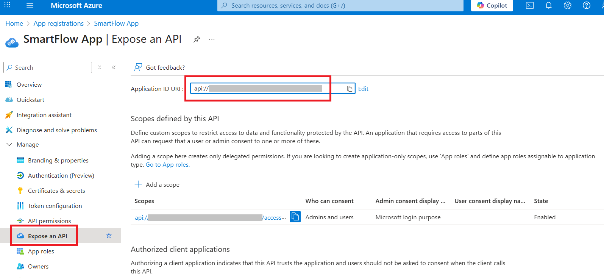This screenshot has width=604, height=278.
Task: Click the Copilot button
Action: [492, 5]
